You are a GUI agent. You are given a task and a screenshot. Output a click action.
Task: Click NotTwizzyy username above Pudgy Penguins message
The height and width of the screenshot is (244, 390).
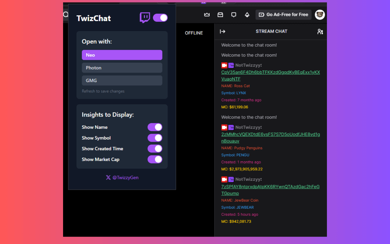[x=248, y=127]
